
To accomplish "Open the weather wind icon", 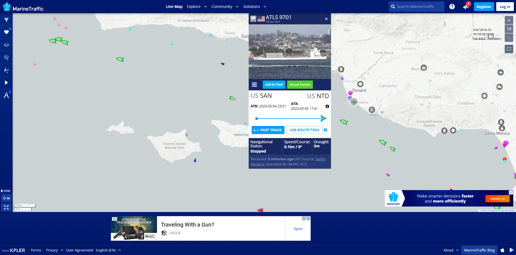I will [6, 58].
